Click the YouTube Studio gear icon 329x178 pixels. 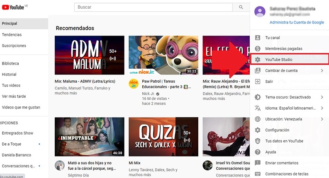tap(258, 60)
